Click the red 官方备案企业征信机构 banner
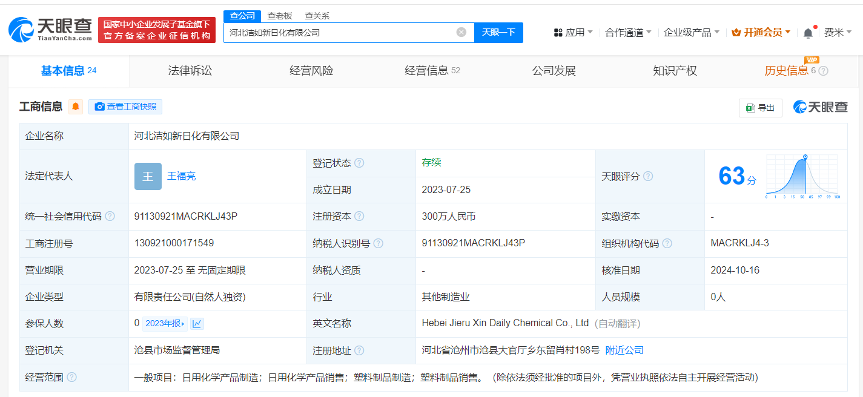The width and height of the screenshot is (863, 397). pos(157,30)
